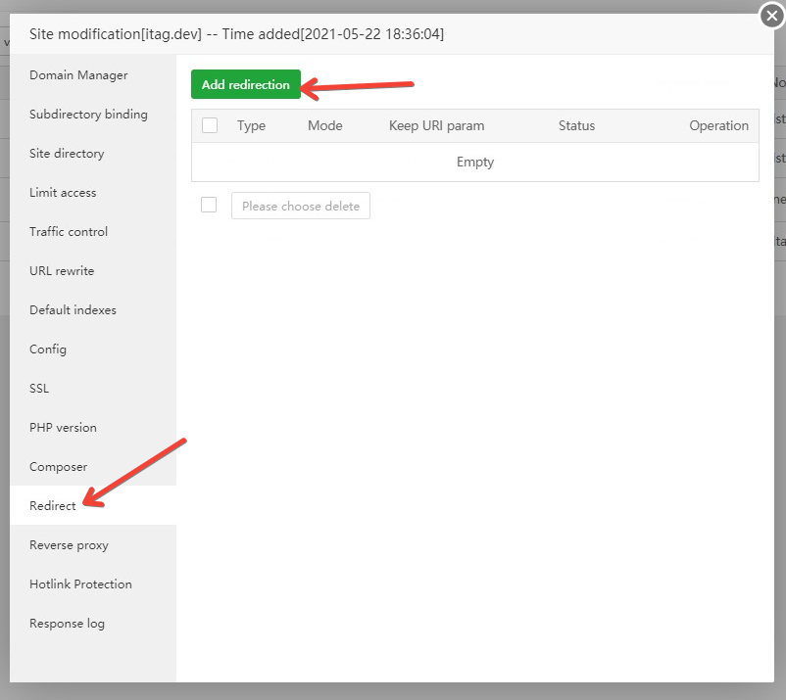Select the Redirect tab

click(x=93, y=506)
